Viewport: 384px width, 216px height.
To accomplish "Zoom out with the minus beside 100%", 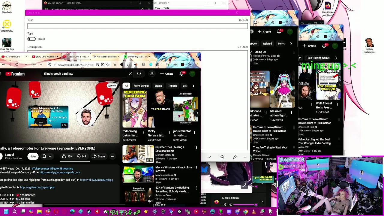I will pos(26,64).
